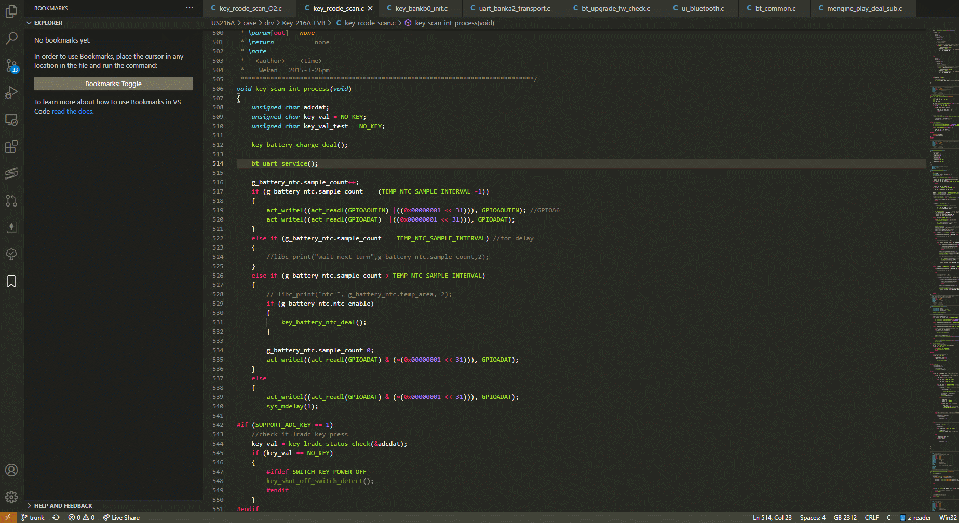Start Live Share from the status bar

(x=121, y=517)
